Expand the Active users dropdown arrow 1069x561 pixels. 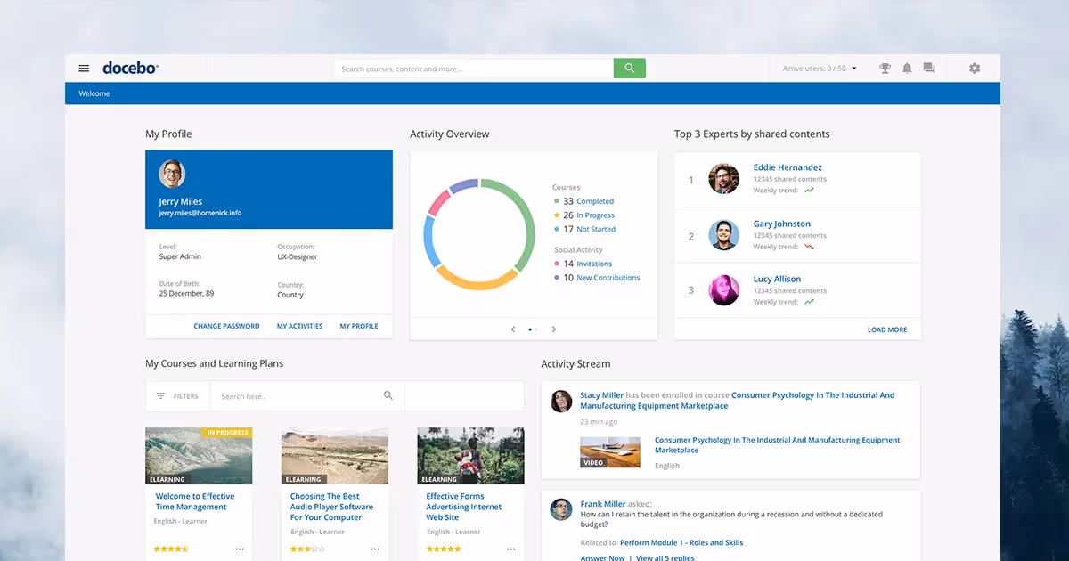tap(854, 69)
